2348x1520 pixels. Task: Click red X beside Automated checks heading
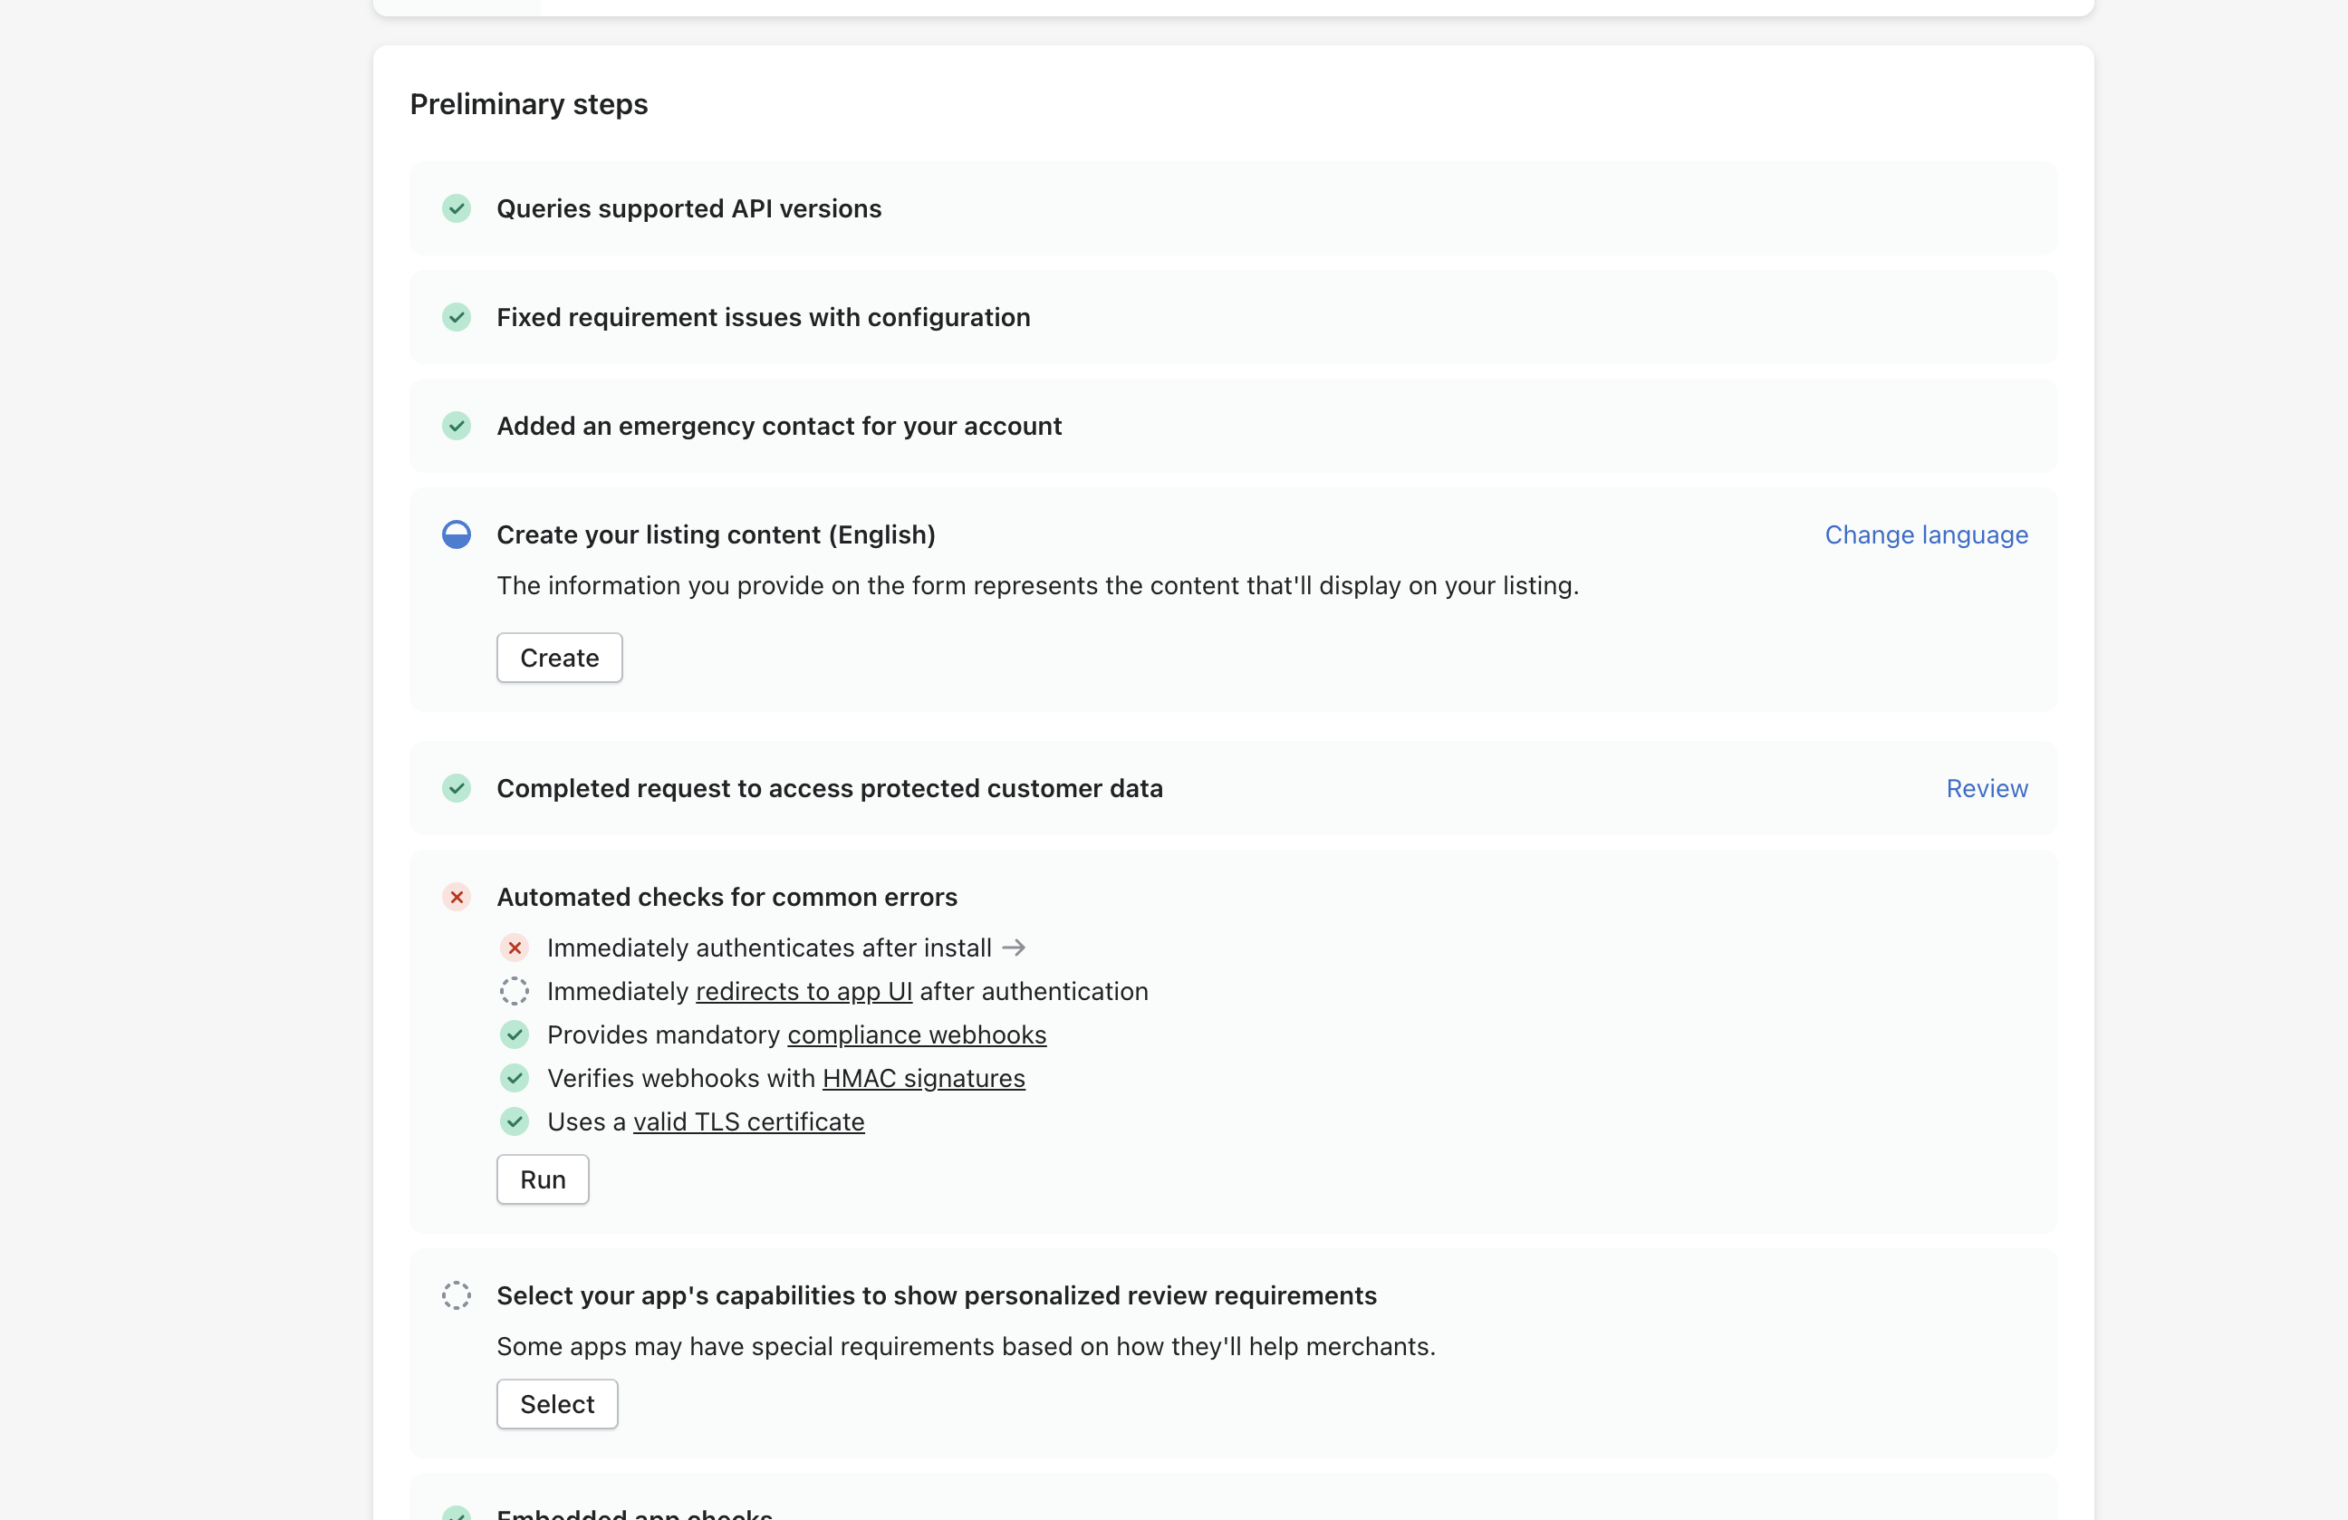click(456, 897)
